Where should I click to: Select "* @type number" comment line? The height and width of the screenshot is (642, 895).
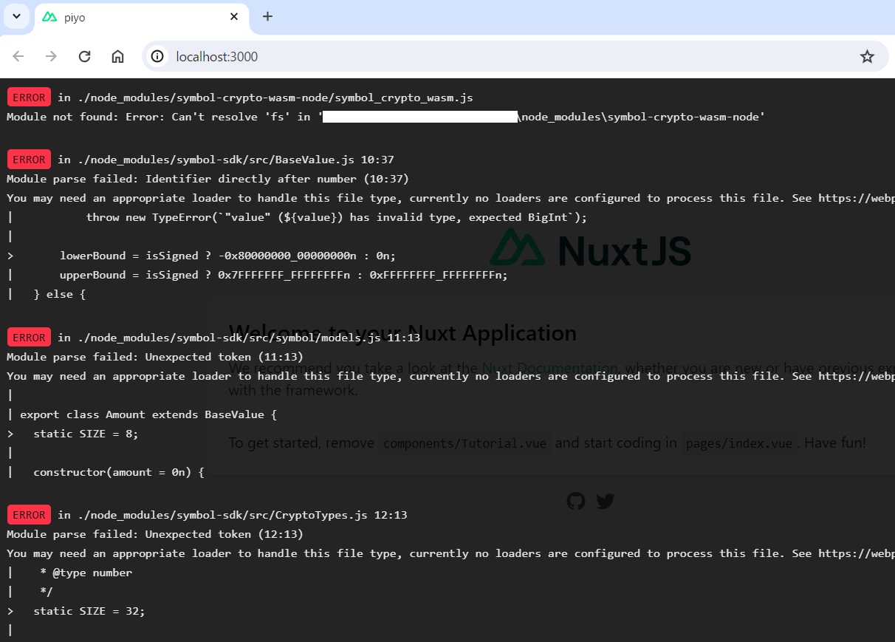coord(86,573)
